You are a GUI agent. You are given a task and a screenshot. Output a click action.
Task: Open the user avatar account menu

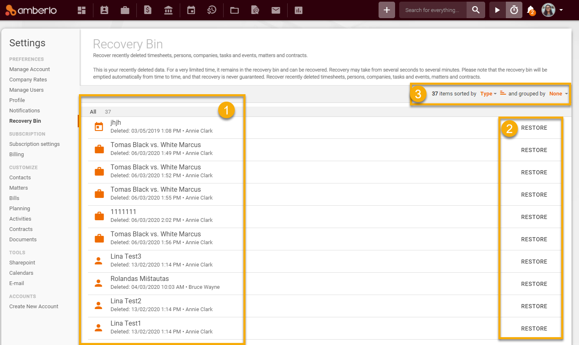click(552, 10)
